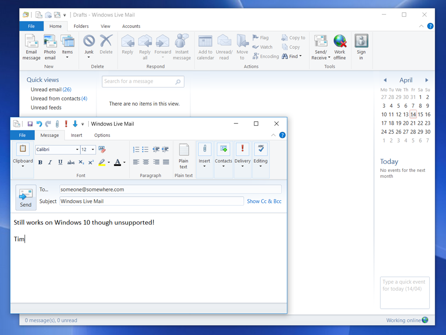Increase paragraph indent
Viewport: 446px width, 335px height.
click(165, 149)
